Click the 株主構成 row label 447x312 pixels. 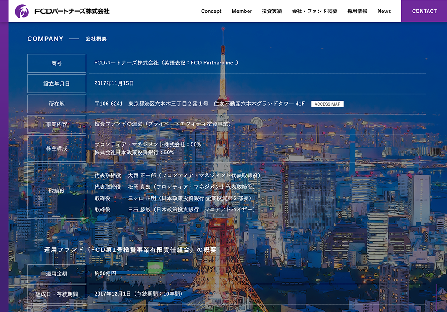(x=56, y=148)
